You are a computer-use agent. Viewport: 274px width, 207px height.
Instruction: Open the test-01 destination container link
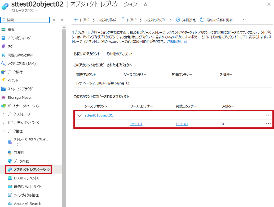pyautogui.click(x=182, y=124)
